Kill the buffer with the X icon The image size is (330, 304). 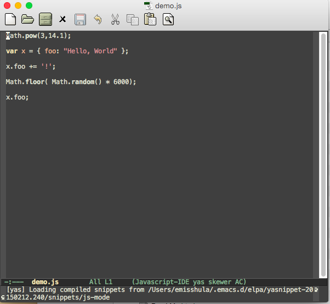click(x=62, y=19)
